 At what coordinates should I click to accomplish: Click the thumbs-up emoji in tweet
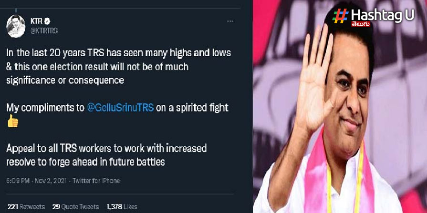pos(12,121)
